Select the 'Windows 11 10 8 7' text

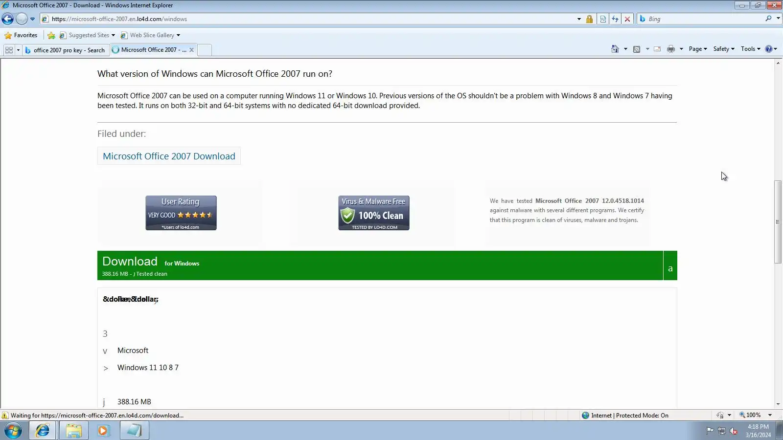click(x=148, y=368)
